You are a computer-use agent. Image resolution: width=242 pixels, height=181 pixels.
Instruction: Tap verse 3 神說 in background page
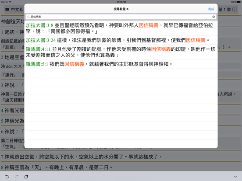pyautogui.click(x=12, y=85)
